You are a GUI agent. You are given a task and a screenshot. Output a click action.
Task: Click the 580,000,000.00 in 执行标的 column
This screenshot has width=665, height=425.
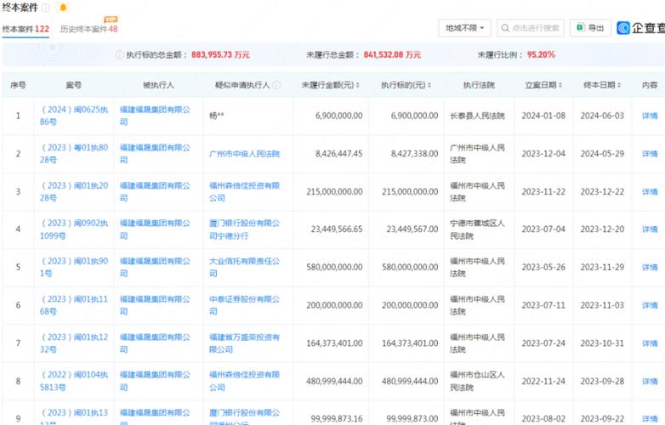click(410, 268)
